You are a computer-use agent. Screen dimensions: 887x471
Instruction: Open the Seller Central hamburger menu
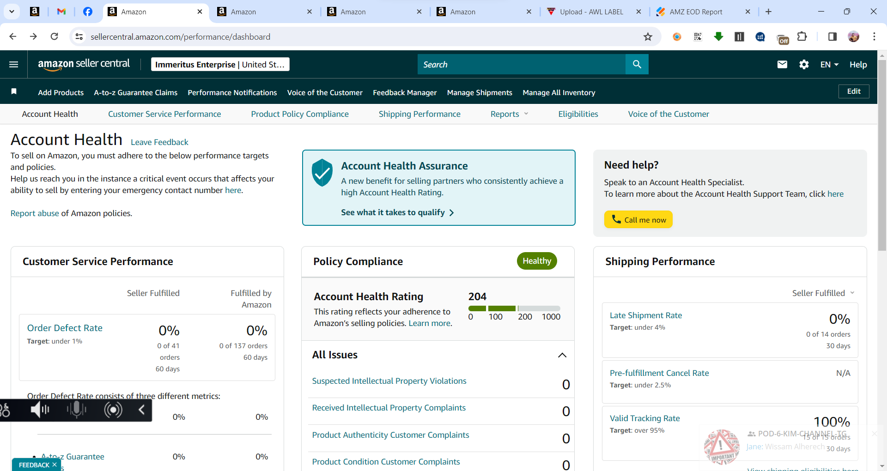click(14, 64)
